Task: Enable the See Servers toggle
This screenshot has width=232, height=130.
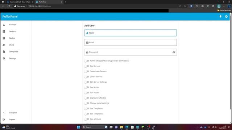Action: coord(87,66)
